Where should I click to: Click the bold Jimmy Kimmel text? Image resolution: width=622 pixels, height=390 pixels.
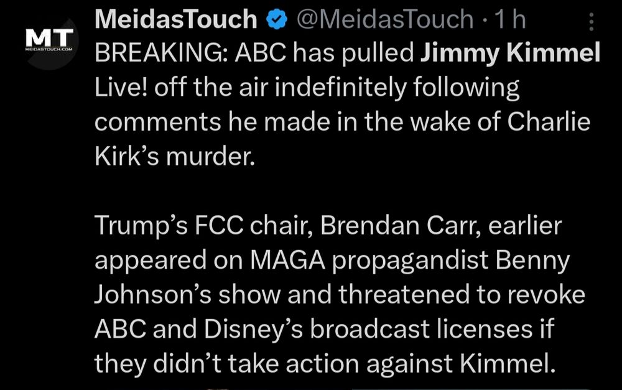pyautogui.click(x=510, y=53)
